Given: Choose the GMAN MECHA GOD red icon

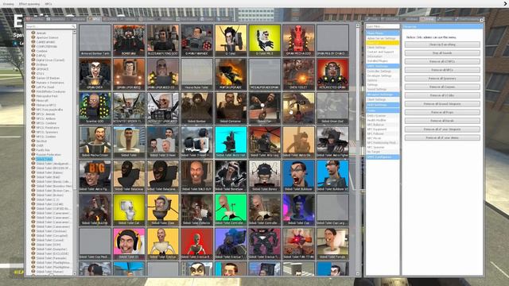Looking at the screenshot, I should point(299,40).
